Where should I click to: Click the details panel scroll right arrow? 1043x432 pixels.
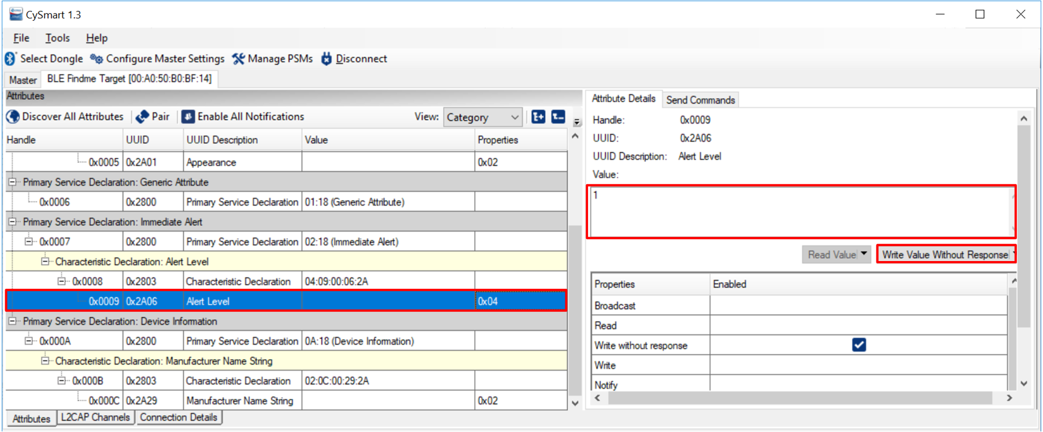1009,398
